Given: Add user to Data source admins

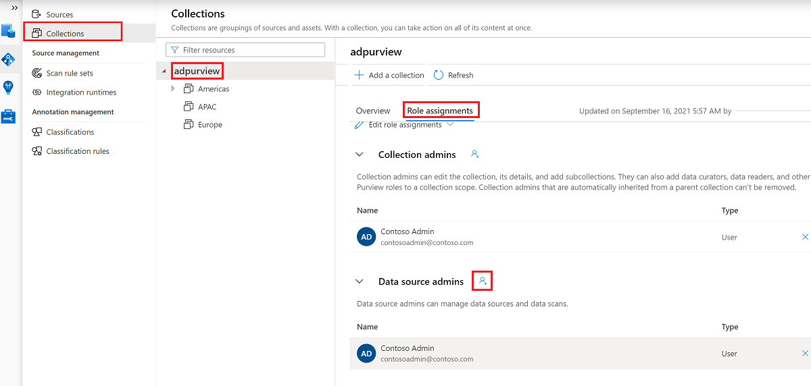Looking at the screenshot, I should click(483, 281).
